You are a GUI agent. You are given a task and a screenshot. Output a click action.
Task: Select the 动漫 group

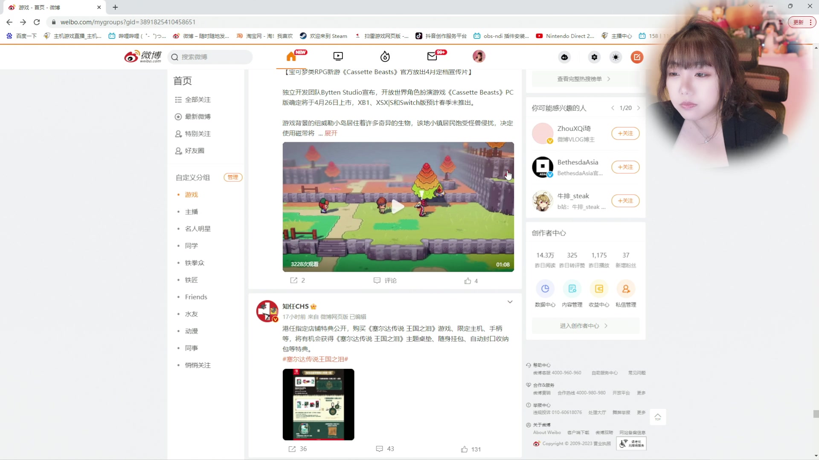click(x=192, y=331)
